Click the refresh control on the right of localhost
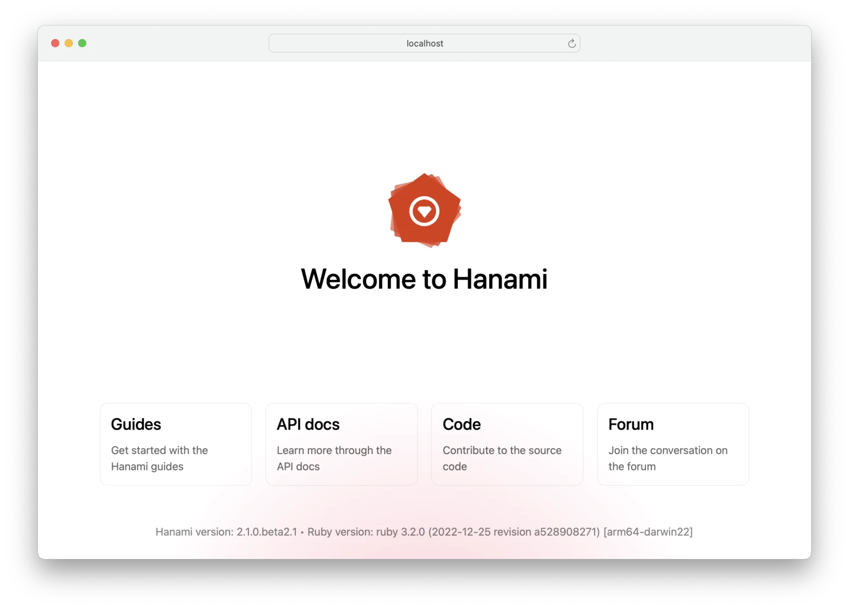849x609 pixels. point(571,43)
